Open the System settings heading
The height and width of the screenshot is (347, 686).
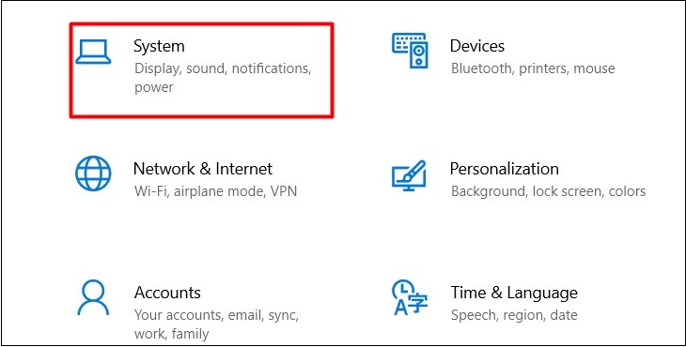(159, 46)
